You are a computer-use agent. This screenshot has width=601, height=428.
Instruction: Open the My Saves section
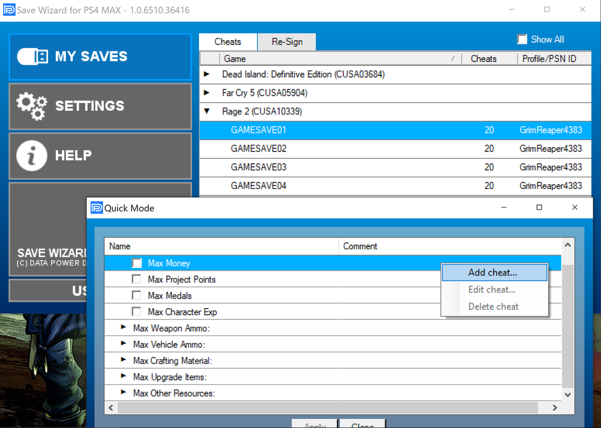tap(100, 57)
